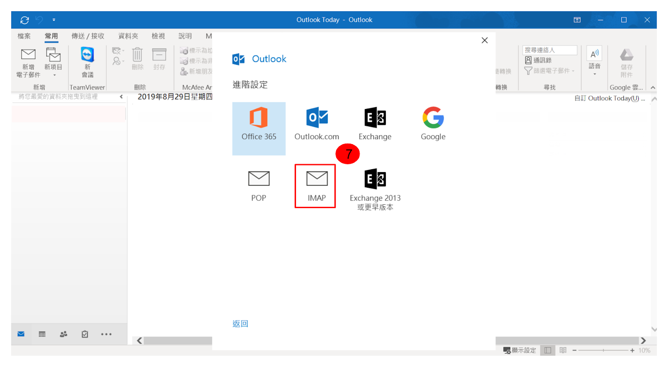Screen dimensions: 668x376
Task: Increase zoom with plus button
Action: (x=632, y=351)
